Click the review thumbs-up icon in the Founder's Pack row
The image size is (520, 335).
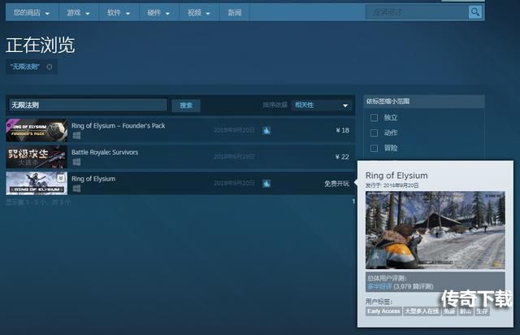[x=266, y=130]
